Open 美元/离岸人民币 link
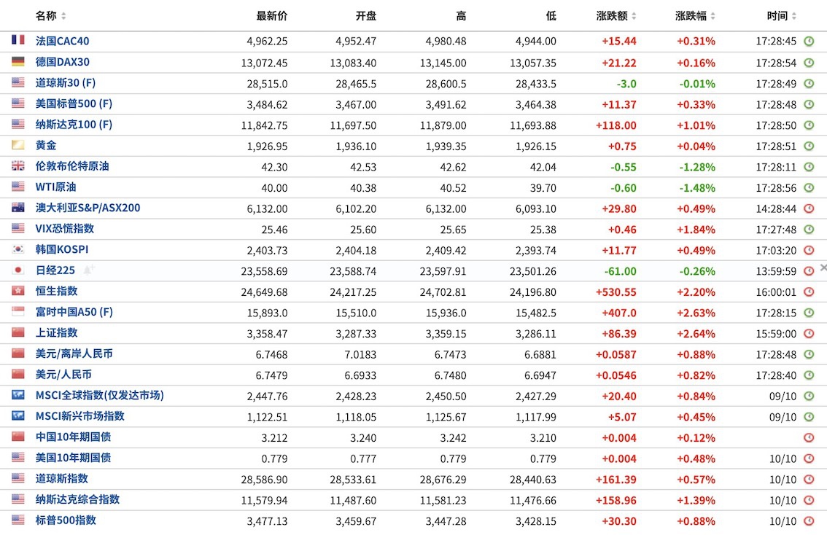 [x=74, y=354]
